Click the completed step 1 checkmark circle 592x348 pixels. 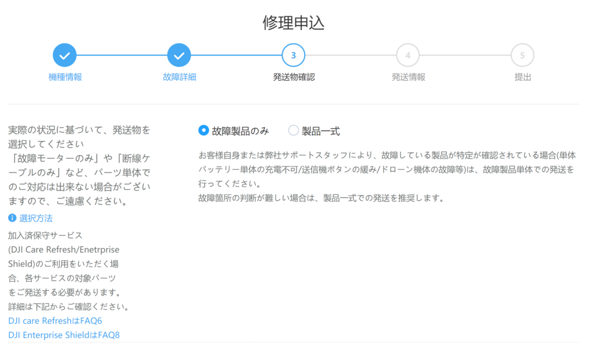[65, 55]
